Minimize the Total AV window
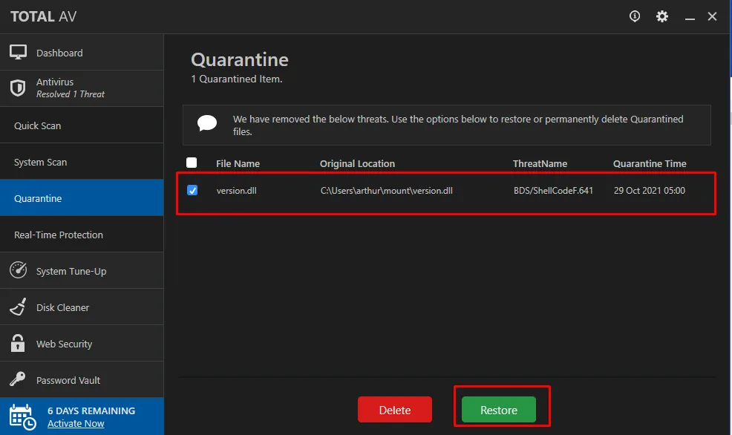This screenshot has height=435, width=732. pos(690,18)
